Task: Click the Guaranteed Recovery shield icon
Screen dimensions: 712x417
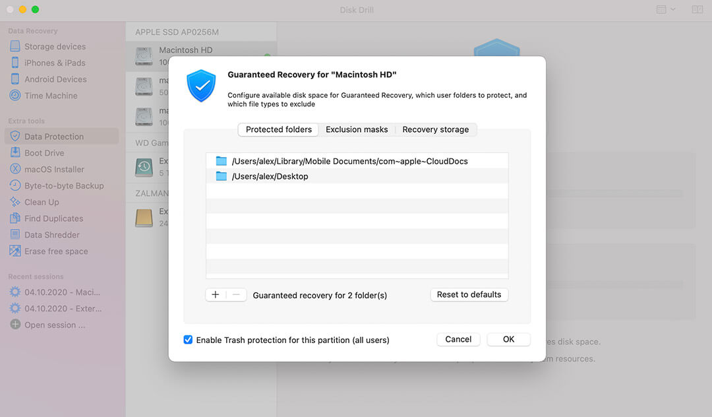Action: pyautogui.click(x=201, y=85)
